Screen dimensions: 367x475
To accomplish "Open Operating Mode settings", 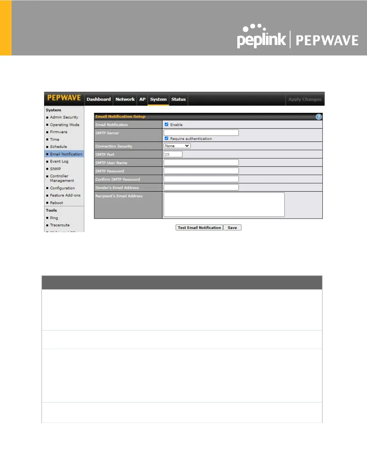I will pos(64,125).
